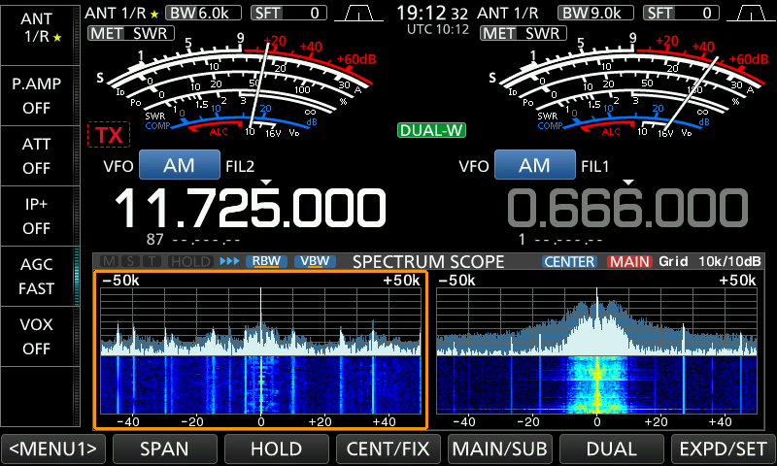Tap RBW indicator in scope header

click(266, 261)
